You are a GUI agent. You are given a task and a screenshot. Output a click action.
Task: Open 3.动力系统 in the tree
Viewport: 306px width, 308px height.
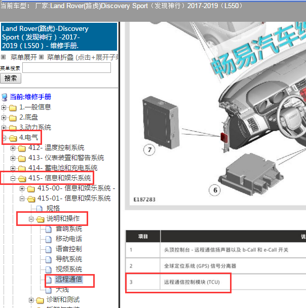tap(35, 128)
